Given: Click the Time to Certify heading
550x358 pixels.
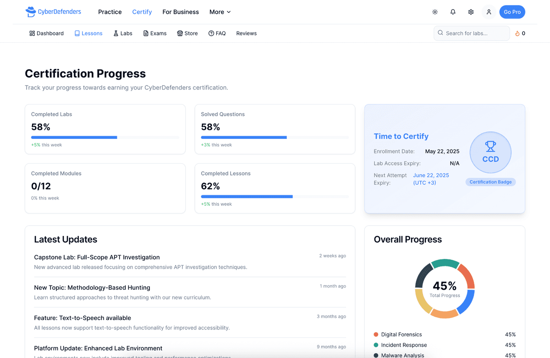Looking at the screenshot, I should pyautogui.click(x=401, y=136).
